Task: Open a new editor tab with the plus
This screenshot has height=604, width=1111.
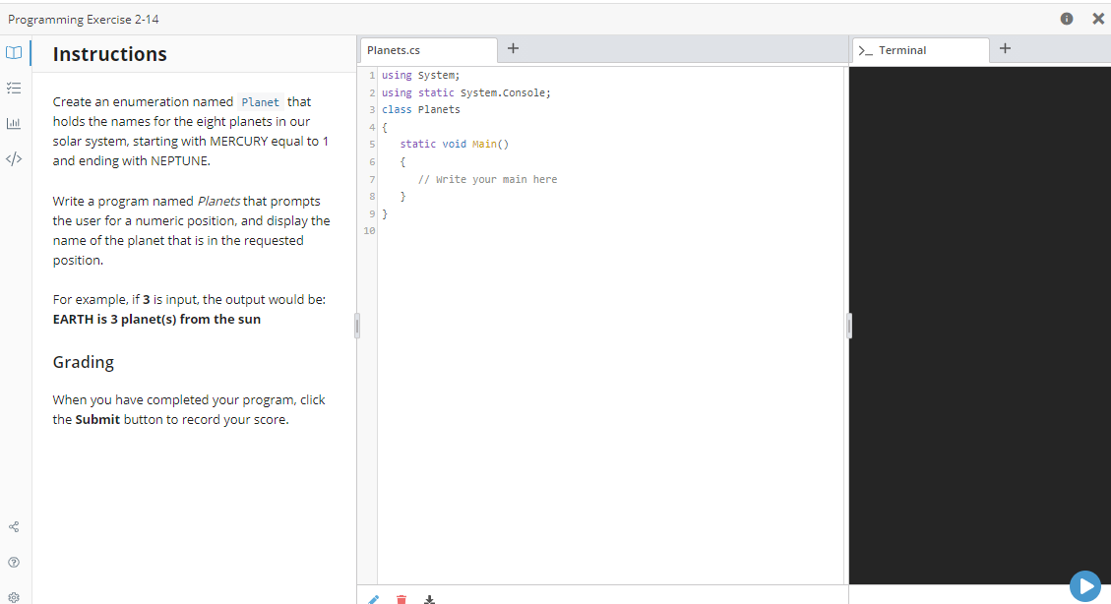Action: click(513, 47)
